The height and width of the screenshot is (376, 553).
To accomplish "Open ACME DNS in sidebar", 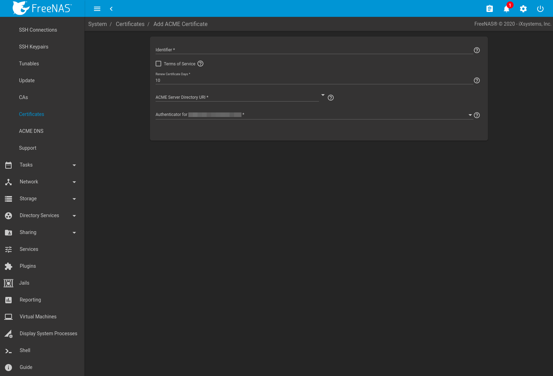I will tap(31, 131).
